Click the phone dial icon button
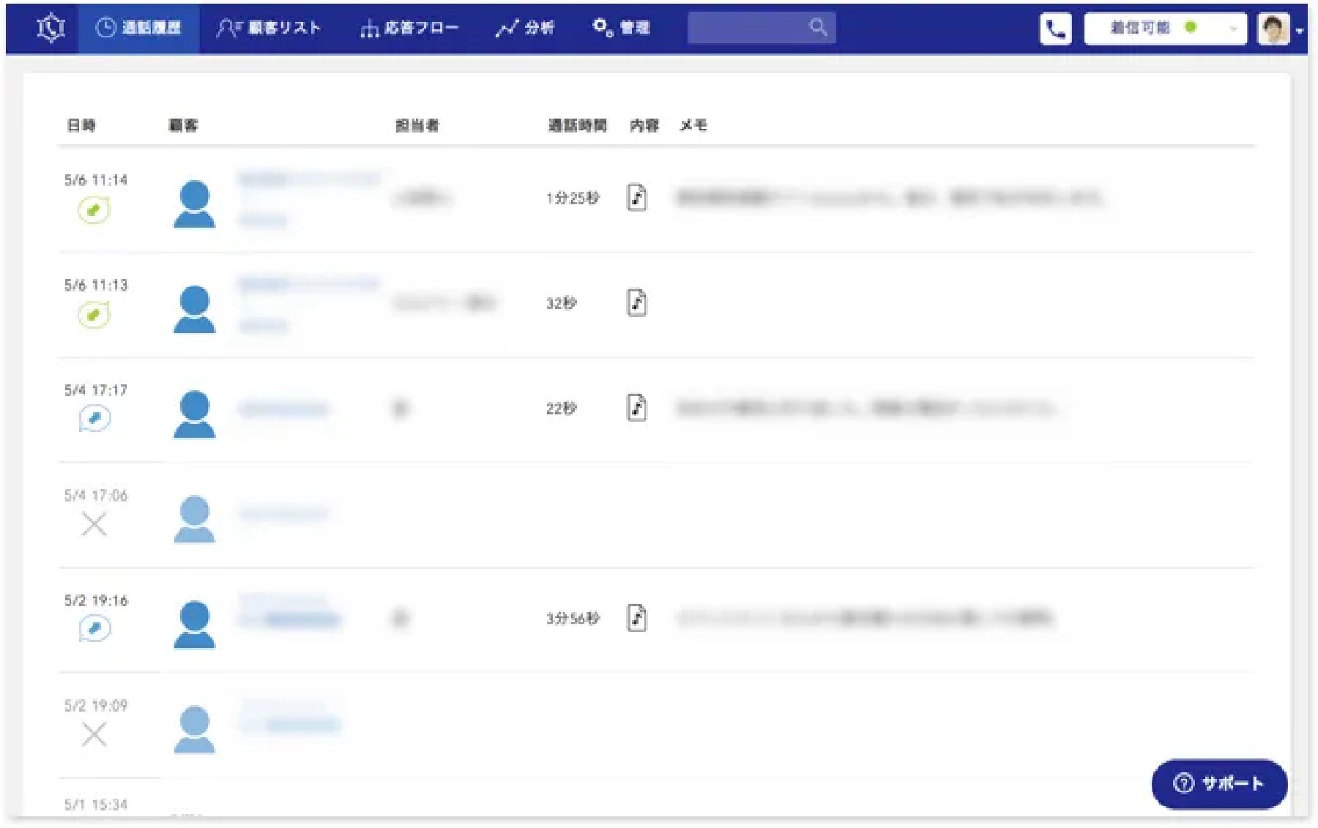Viewport: 1318px width, 828px height. point(1055,29)
